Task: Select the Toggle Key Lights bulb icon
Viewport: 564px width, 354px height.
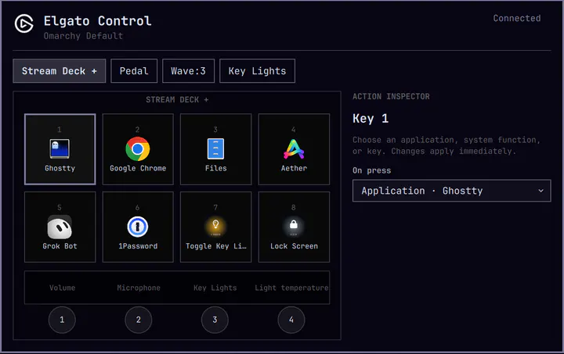Action: click(x=215, y=227)
